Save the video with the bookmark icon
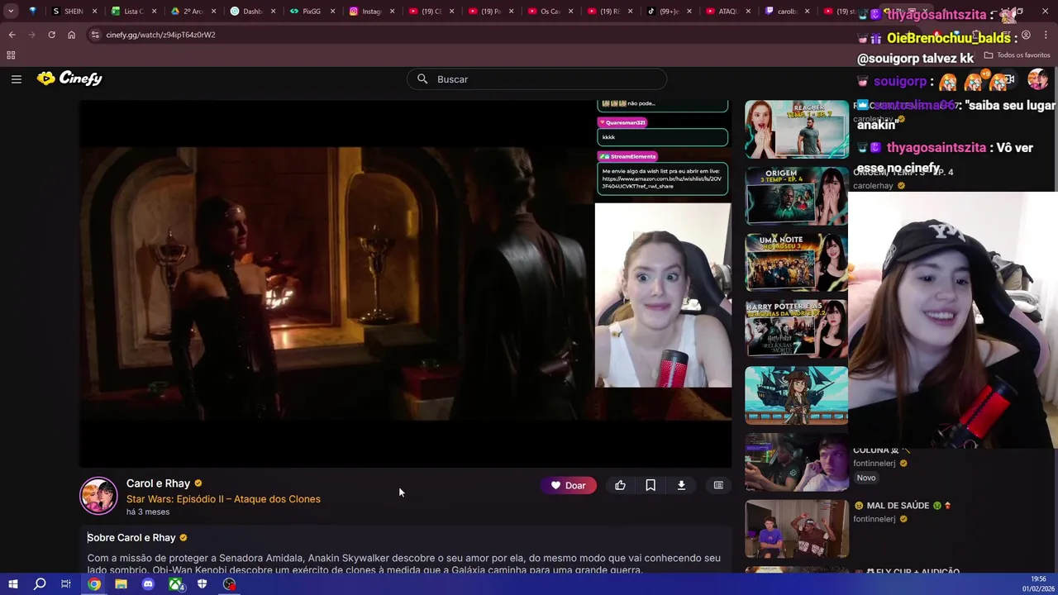Viewport: 1058px width, 595px height. click(651, 486)
